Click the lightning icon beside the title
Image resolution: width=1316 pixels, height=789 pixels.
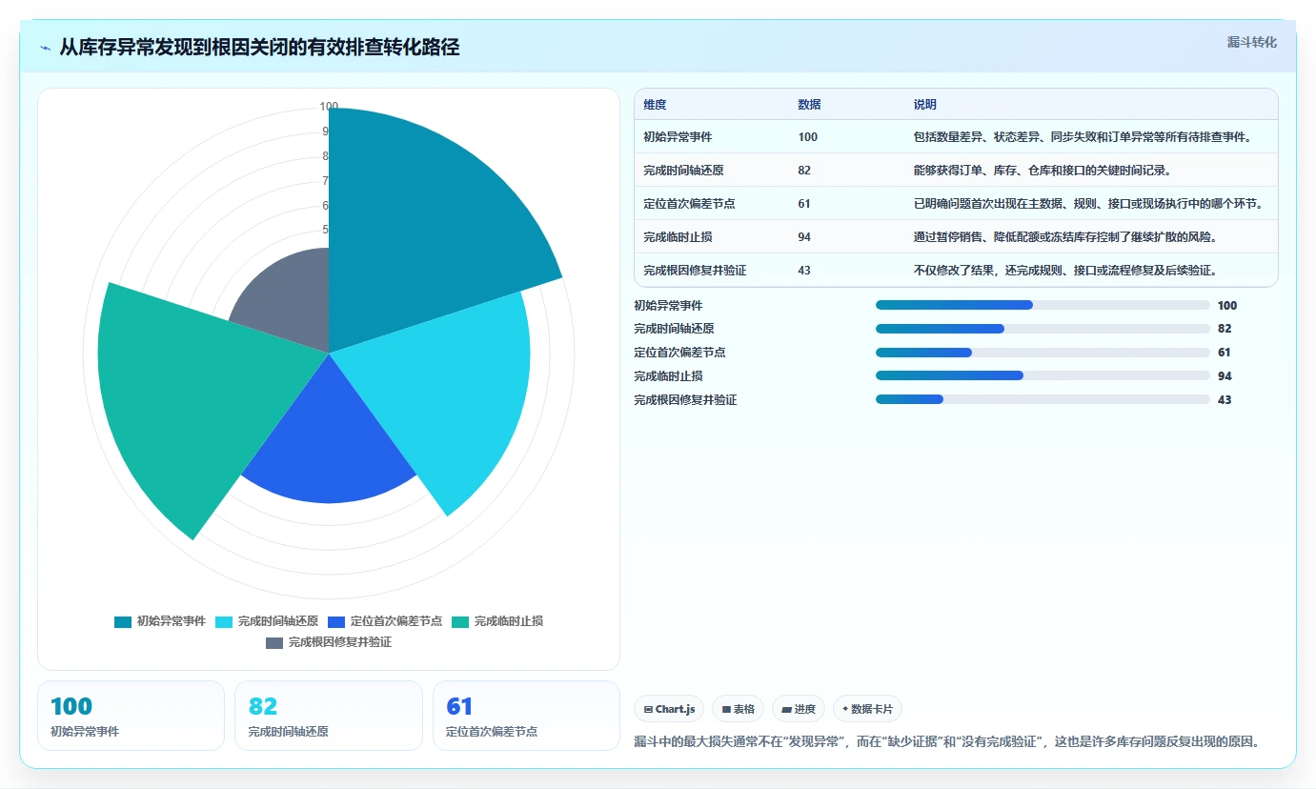46,48
